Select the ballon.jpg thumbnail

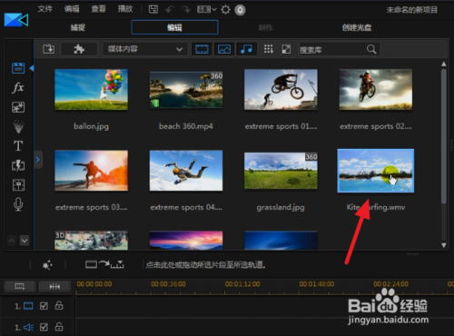coord(91,89)
